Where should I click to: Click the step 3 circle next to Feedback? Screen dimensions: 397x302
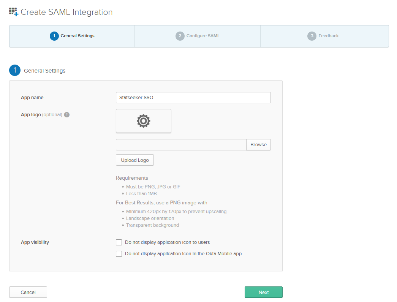(x=312, y=36)
